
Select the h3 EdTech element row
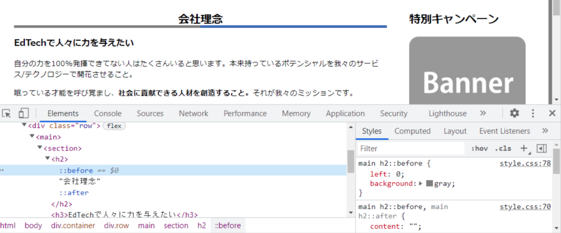click(124, 215)
